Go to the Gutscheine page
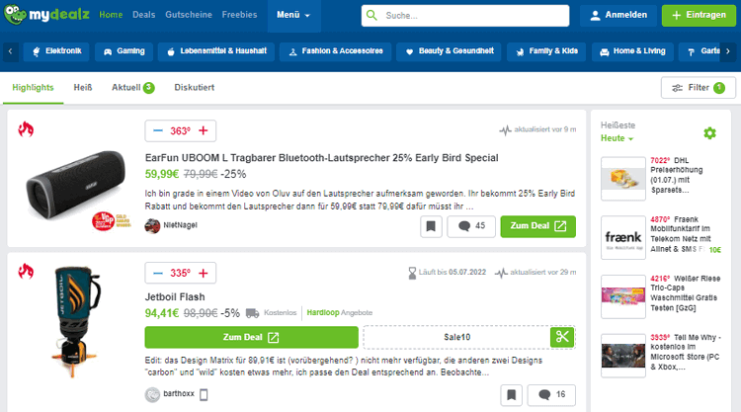This screenshot has width=741, height=412. click(187, 15)
